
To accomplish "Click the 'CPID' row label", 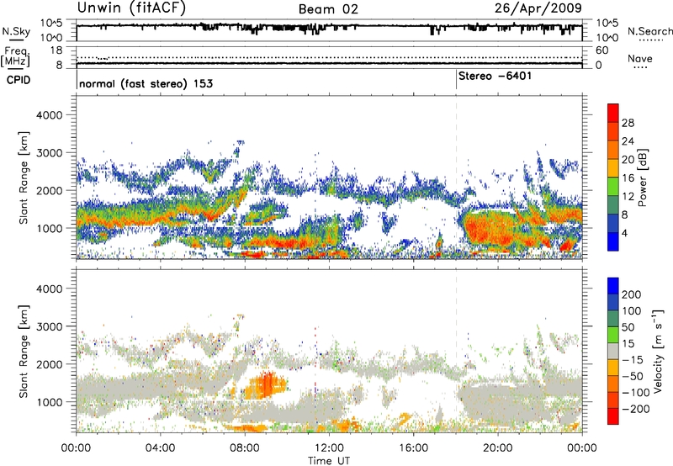I will pos(19,80).
